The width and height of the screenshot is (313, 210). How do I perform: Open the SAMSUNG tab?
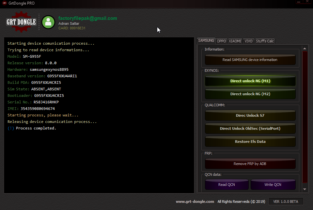(x=206, y=41)
